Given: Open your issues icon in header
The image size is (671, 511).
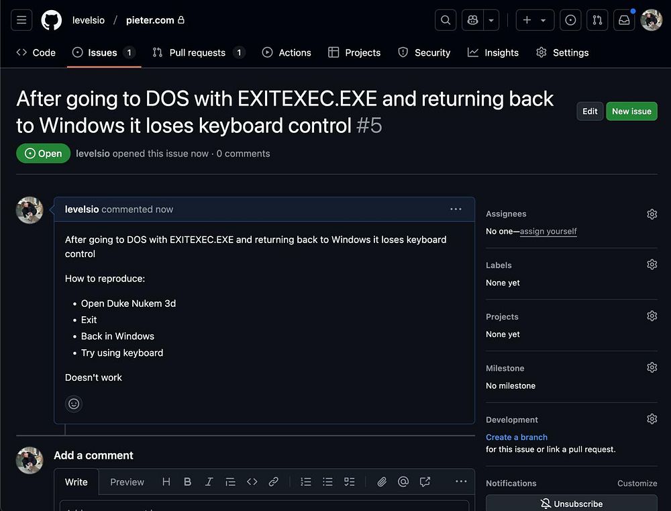Looking at the screenshot, I should (x=570, y=20).
